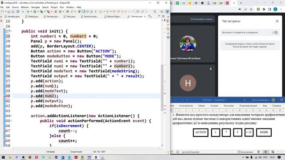Open the Chrome tab search dropdown chevron

(256, 3)
